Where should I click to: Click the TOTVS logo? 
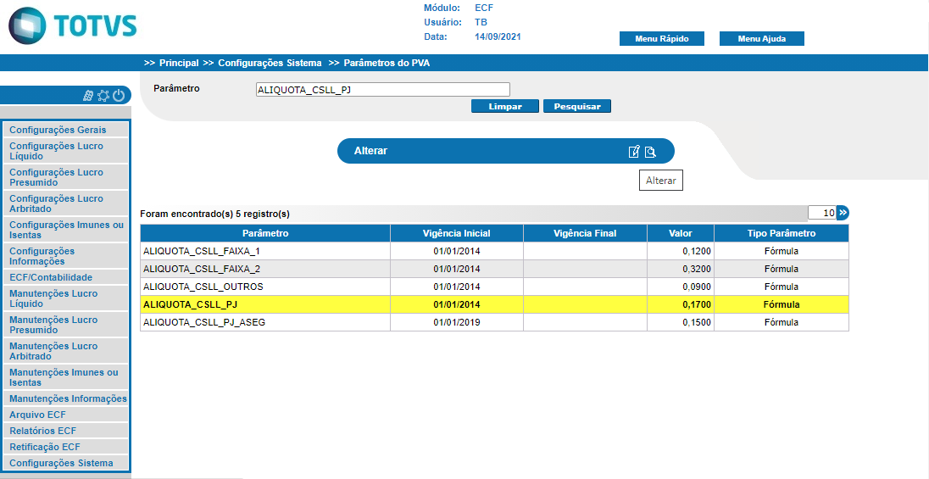(x=72, y=26)
